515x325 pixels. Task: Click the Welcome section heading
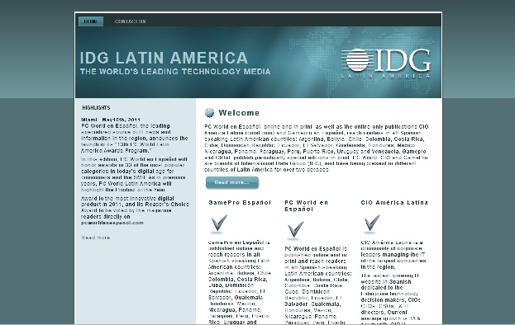pos(239,113)
